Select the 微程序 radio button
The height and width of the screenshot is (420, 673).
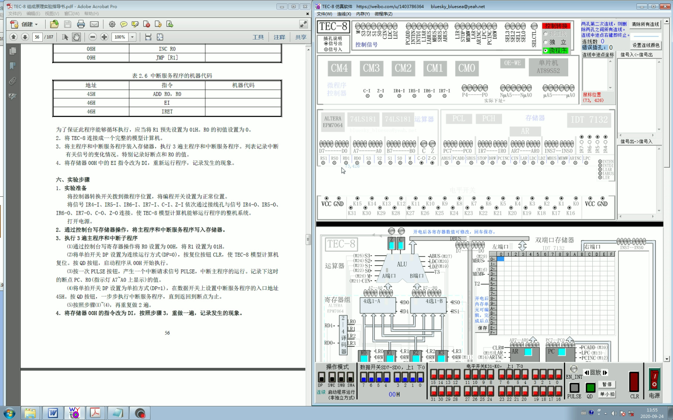(545, 51)
